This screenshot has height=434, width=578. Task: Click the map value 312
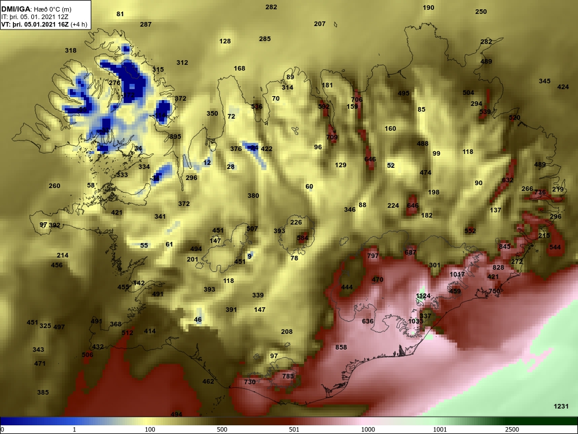(x=182, y=62)
